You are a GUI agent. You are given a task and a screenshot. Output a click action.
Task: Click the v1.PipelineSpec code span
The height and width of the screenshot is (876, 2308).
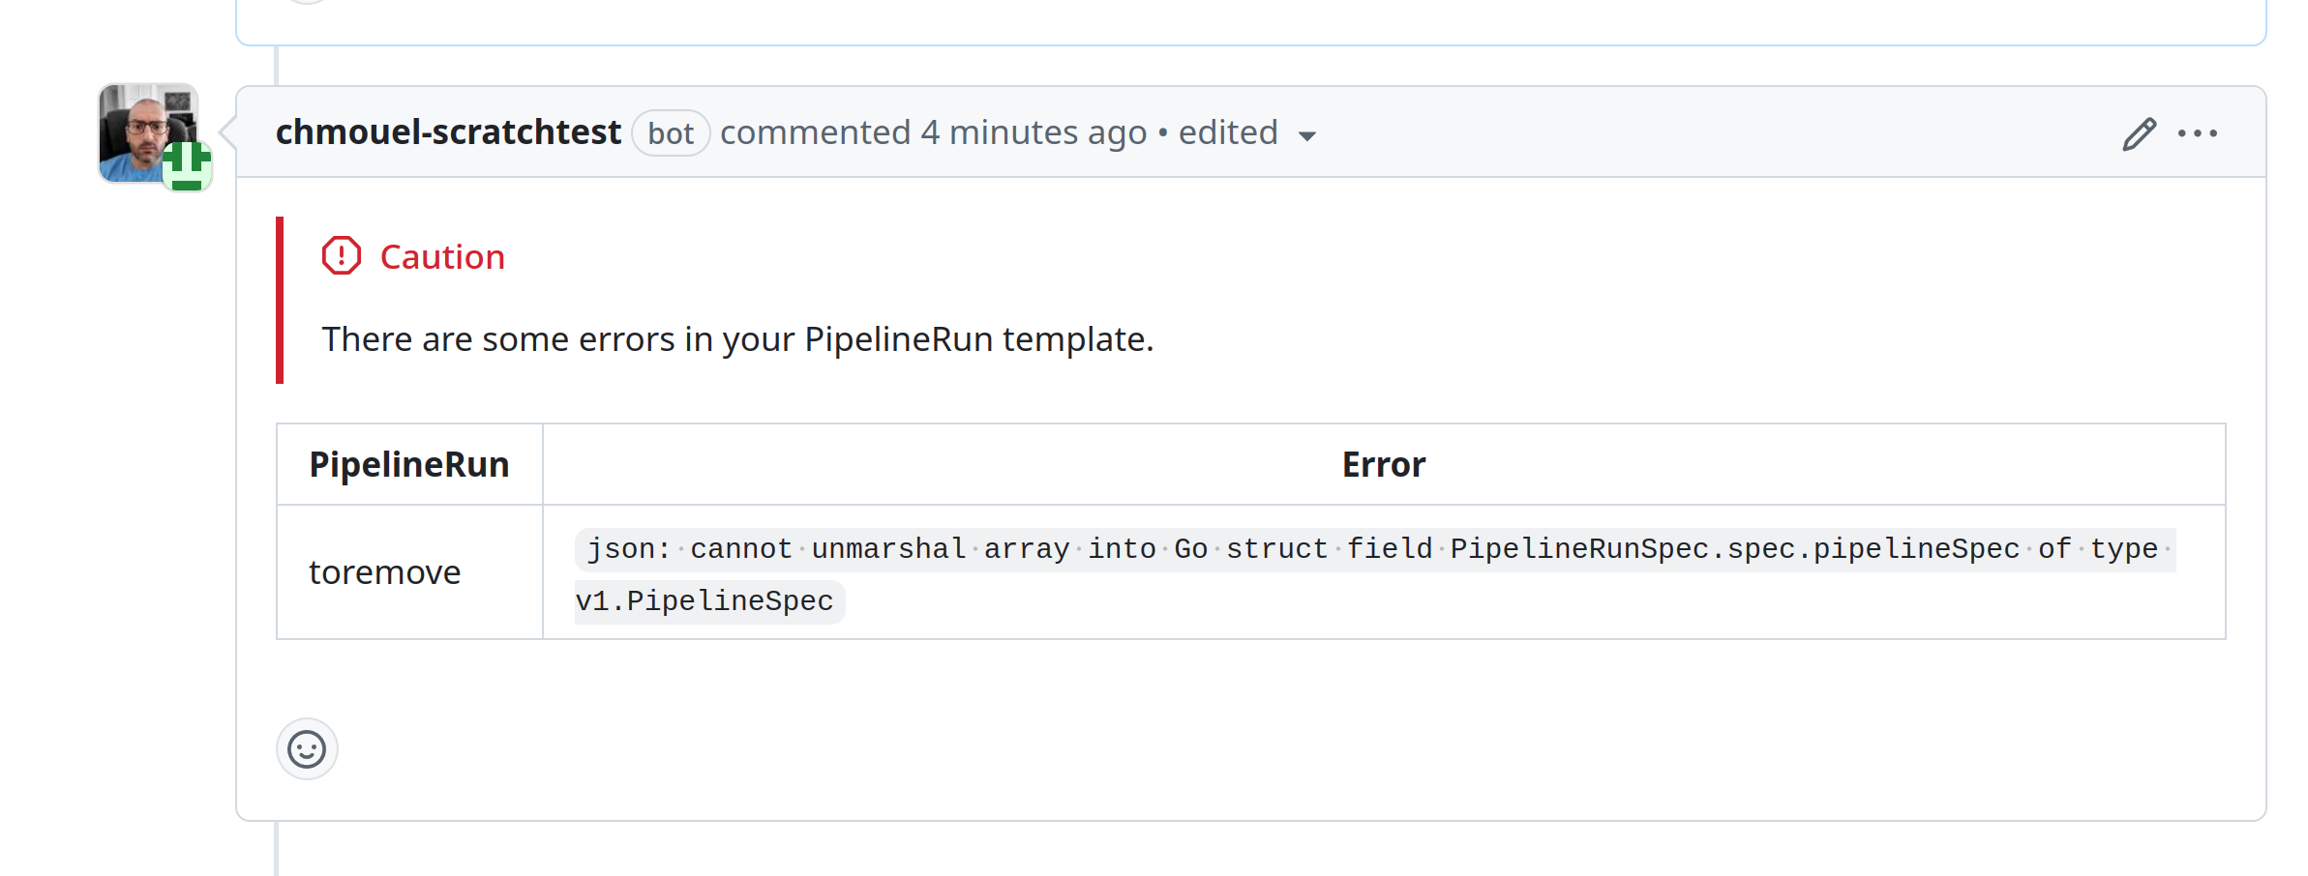(x=707, y=600)
